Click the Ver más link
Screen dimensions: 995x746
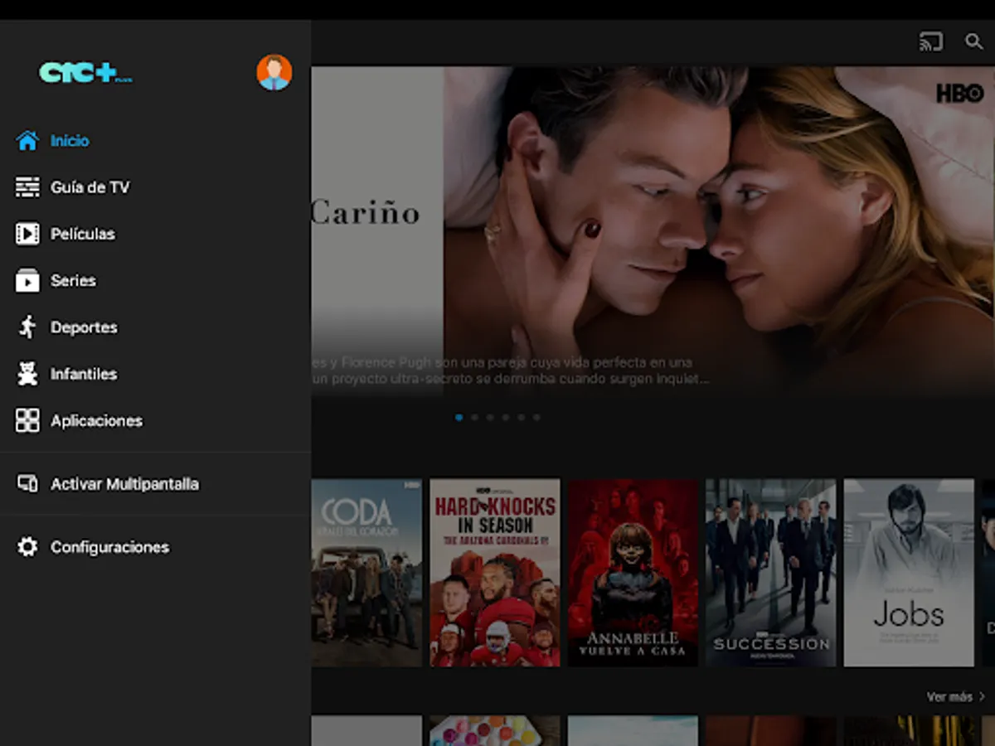tap(955, 697)
